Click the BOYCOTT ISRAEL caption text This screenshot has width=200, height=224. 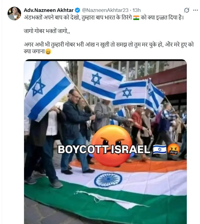point(104,150)
